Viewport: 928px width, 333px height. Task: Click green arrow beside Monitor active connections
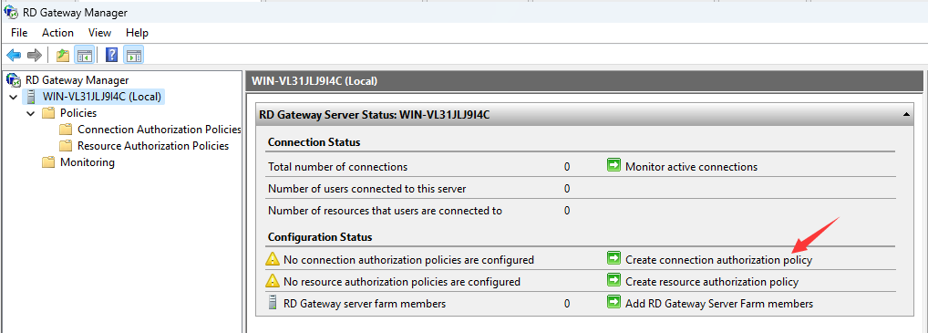614,166
